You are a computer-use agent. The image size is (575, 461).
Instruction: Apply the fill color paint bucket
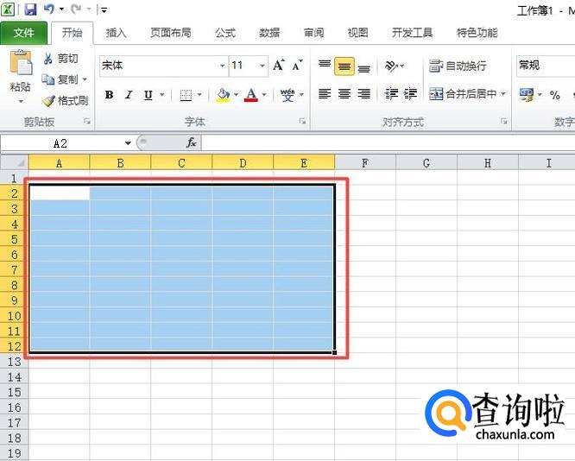(223, 95)
